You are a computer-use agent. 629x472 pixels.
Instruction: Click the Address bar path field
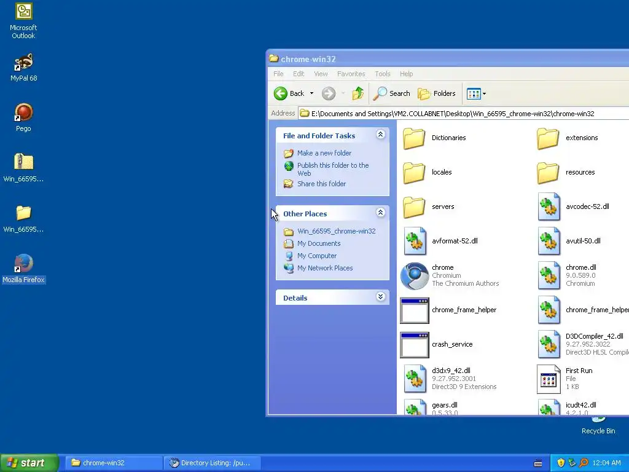coord(463,114)
